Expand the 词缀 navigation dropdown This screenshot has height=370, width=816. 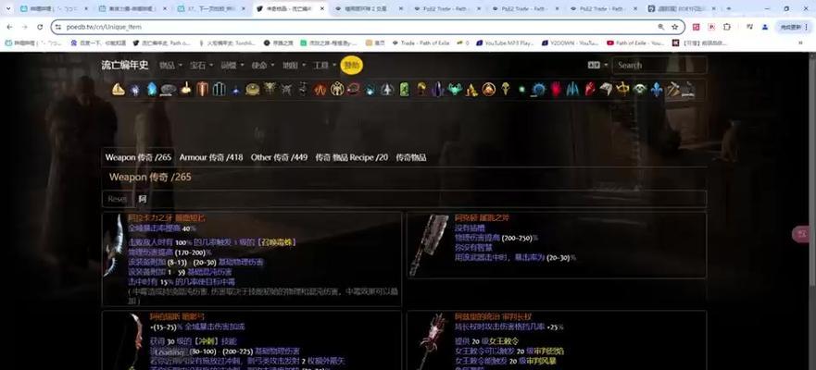click(x=232, y=65)
